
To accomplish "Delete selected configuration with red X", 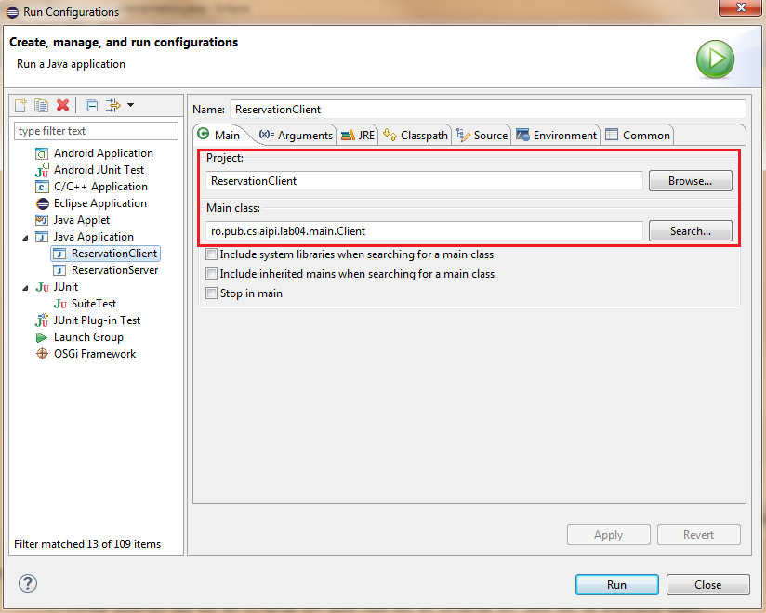I will [x=62, y=105].
